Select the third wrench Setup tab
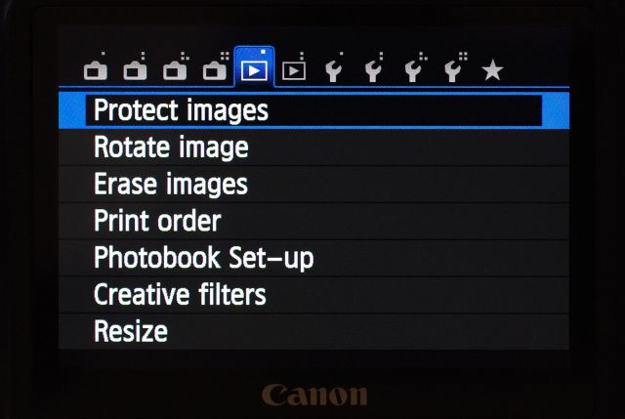Screen dimensions: 625x419 pos(413,69)
